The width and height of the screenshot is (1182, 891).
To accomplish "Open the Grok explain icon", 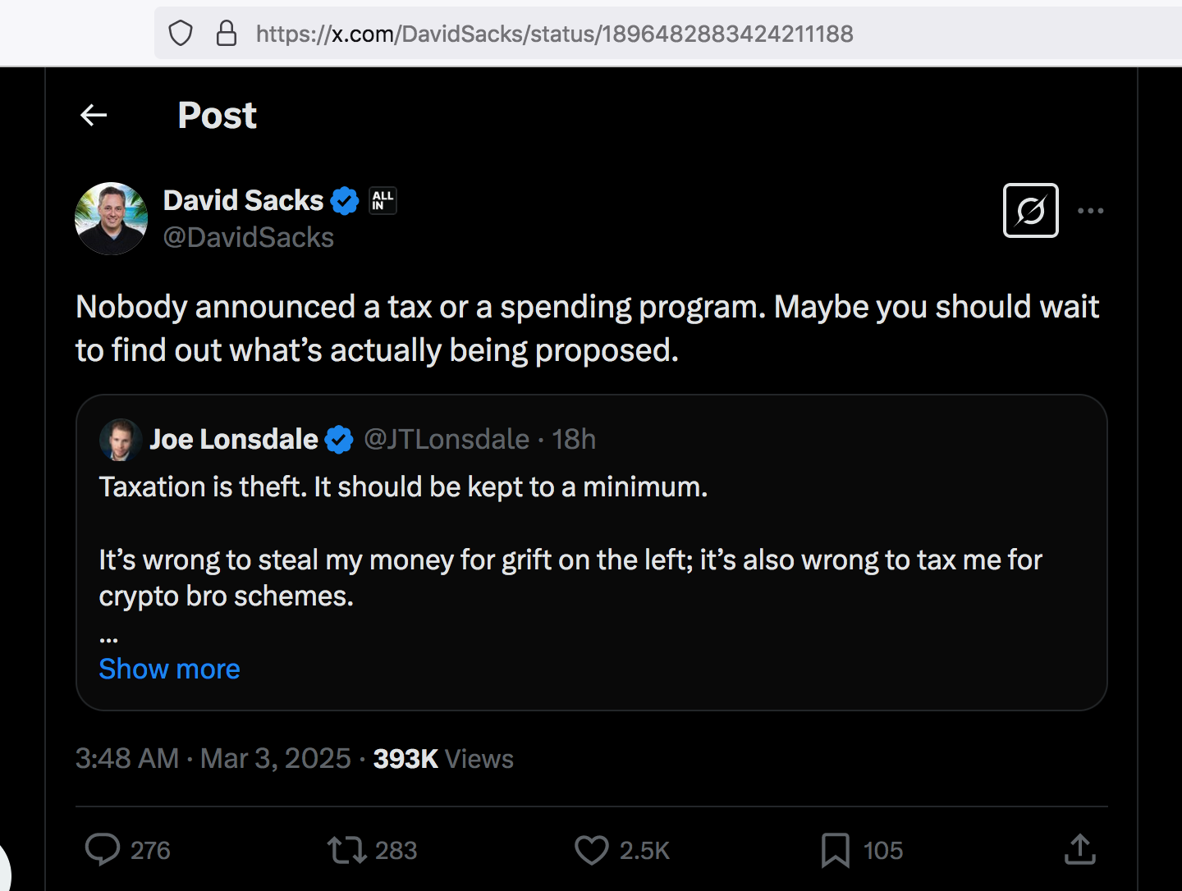I will click(x=1030, y=211).
